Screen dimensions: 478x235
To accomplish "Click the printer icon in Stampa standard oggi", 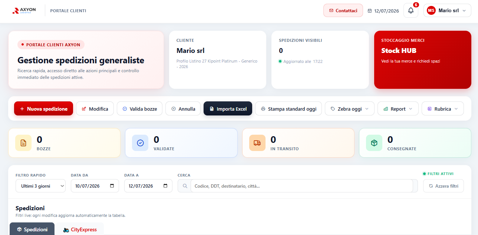I will click(263, 109).
